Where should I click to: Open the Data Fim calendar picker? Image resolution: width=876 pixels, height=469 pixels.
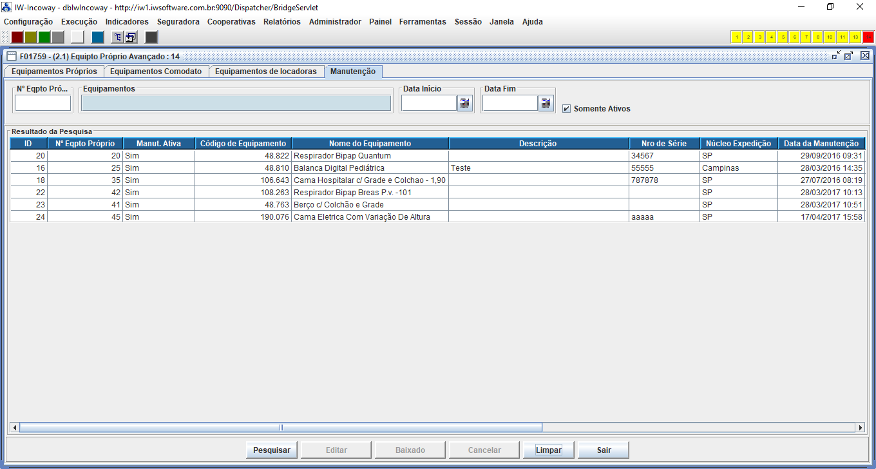click(546, 103)
